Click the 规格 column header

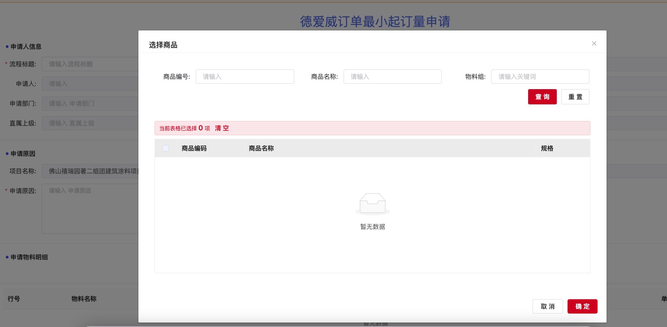(x=547, y=148)
